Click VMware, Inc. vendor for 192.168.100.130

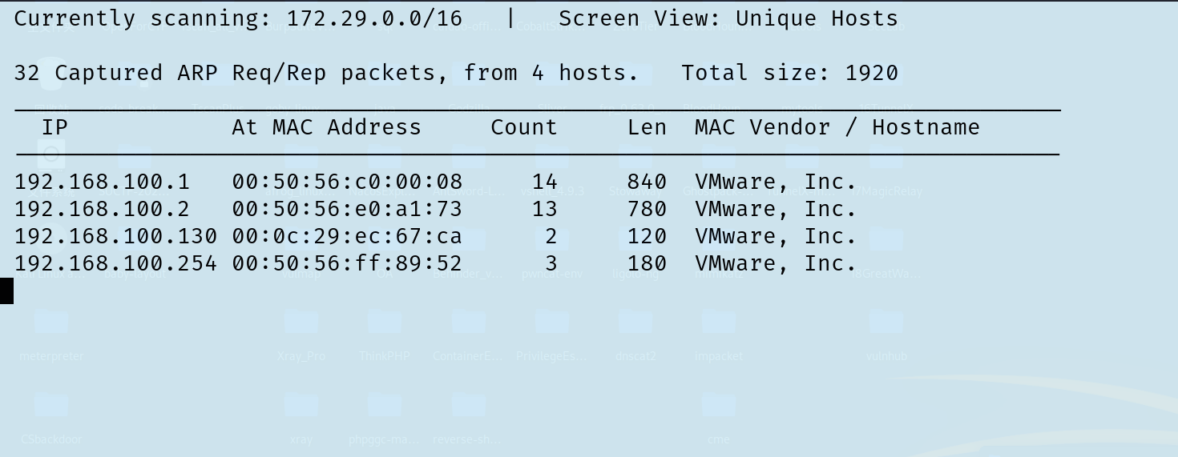click(x=776, y=236)
